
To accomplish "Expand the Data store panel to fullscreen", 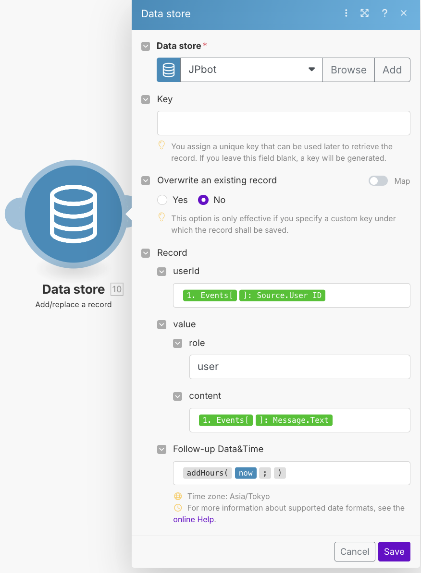I will (365, 13).
